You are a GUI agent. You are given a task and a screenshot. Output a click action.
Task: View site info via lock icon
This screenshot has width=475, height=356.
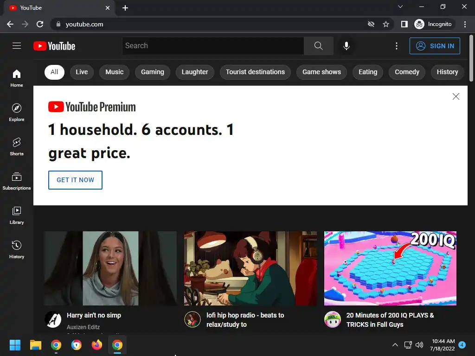coord(58,24)
